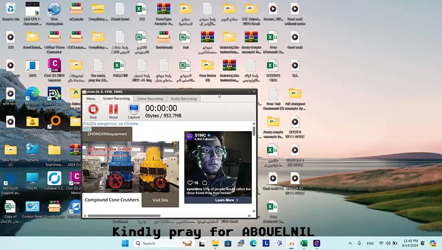Select the Civil 3D 2024 Imperial icon
442x250 pixels.
pos(54,70)
